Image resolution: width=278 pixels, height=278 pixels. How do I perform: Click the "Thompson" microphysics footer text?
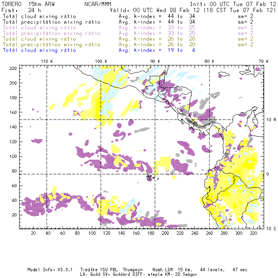point(133,270)
